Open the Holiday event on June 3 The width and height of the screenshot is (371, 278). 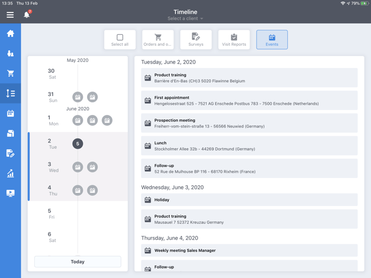(x=249, y=200)
